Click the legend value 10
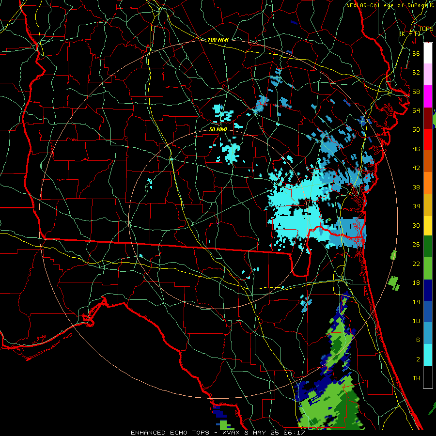436x436 pixels. tap(416, 321)
